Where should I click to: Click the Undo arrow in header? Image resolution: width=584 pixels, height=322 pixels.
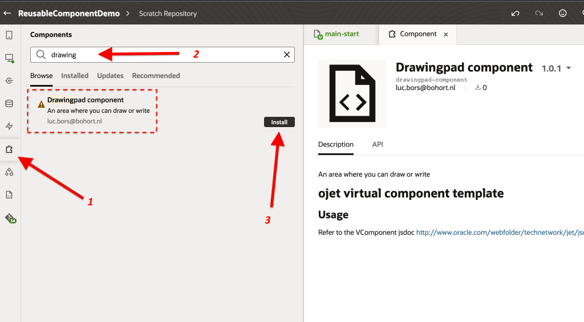[x=515, y=13]
